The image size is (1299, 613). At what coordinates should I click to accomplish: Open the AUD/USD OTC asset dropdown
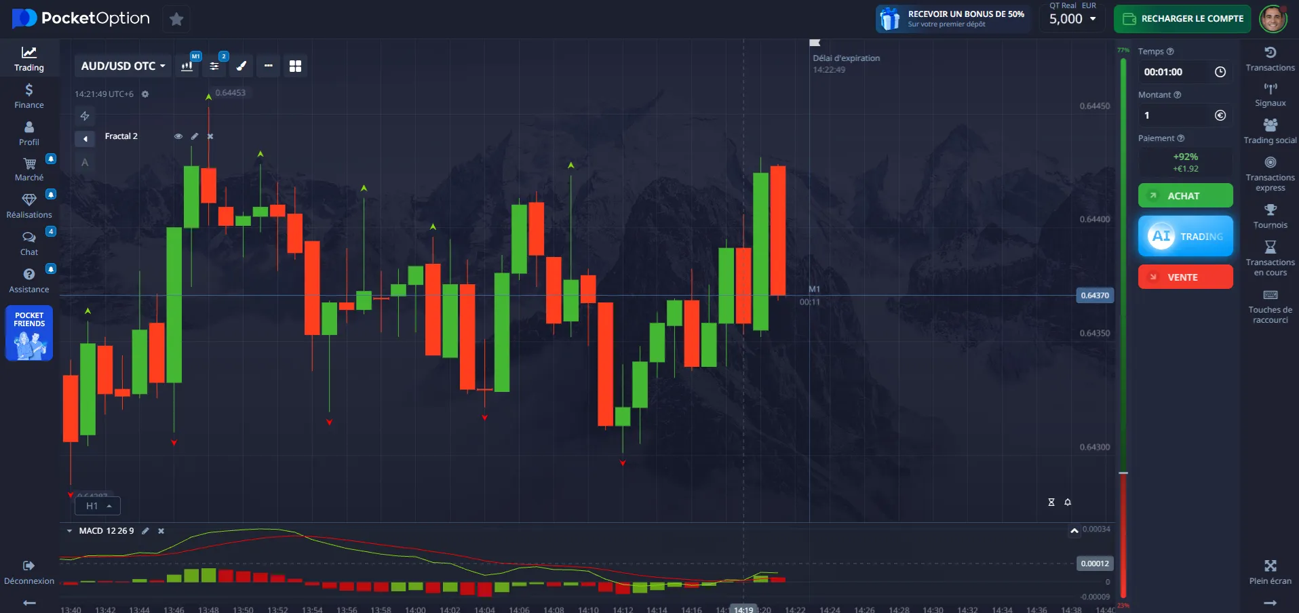123,66
